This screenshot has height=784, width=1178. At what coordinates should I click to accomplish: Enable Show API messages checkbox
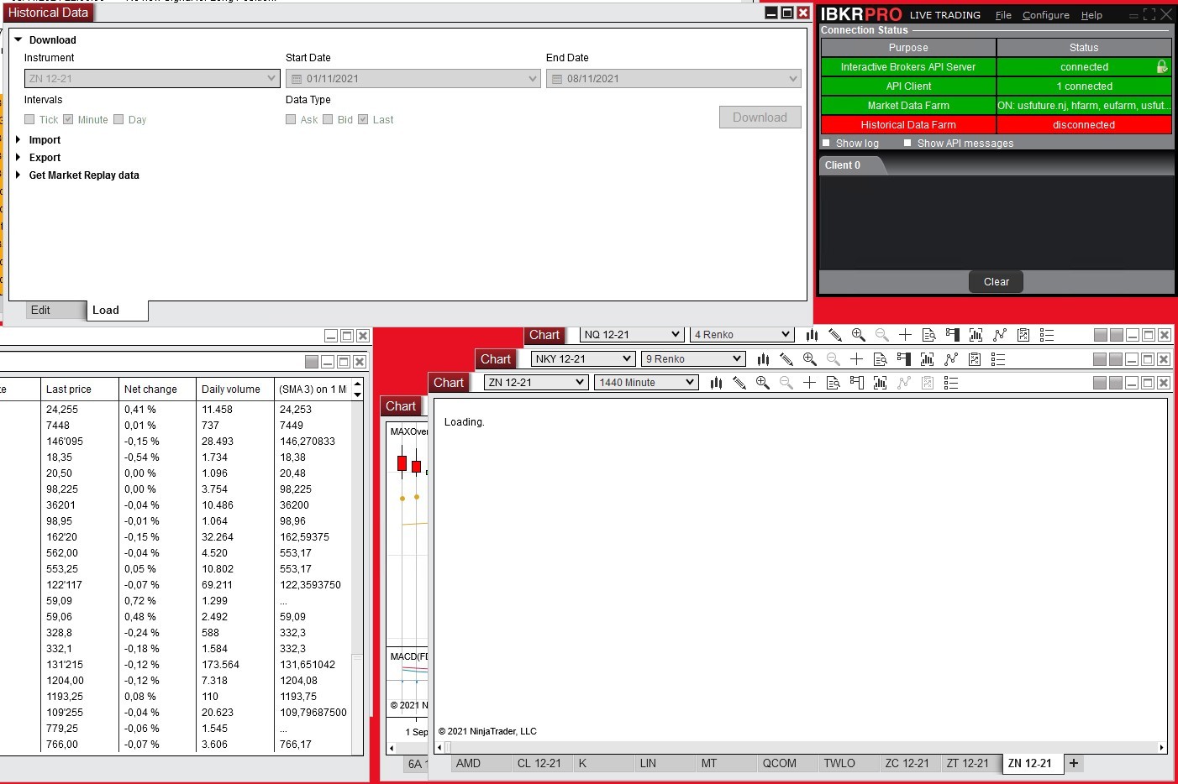(x=907, y=143)
